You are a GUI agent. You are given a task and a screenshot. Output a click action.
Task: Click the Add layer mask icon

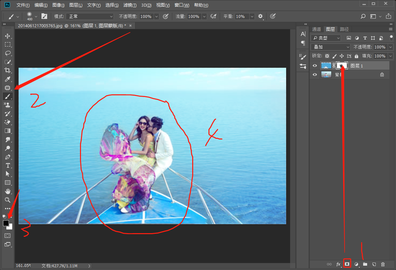tap(347, 264)
